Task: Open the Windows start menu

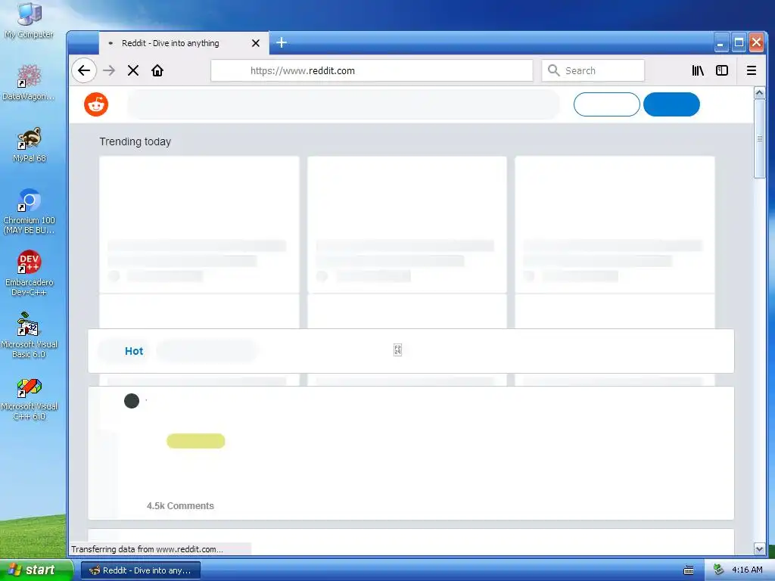Action: click(36, 570)
